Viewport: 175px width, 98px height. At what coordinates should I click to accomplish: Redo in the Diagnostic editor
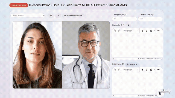(x=119, y=31)
